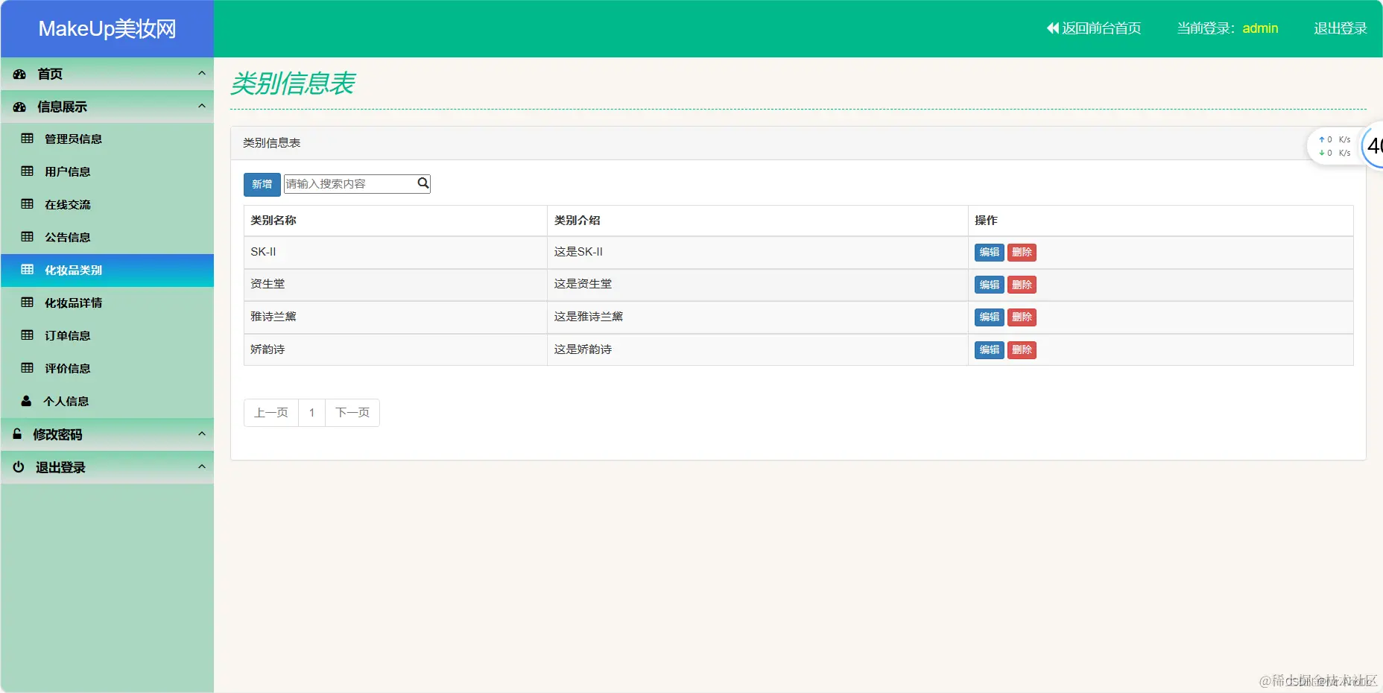Click 退出登录 in the top header
Image resolution: width=1383 pixels, height=693 pixels.
click(x=1340, y=28)
